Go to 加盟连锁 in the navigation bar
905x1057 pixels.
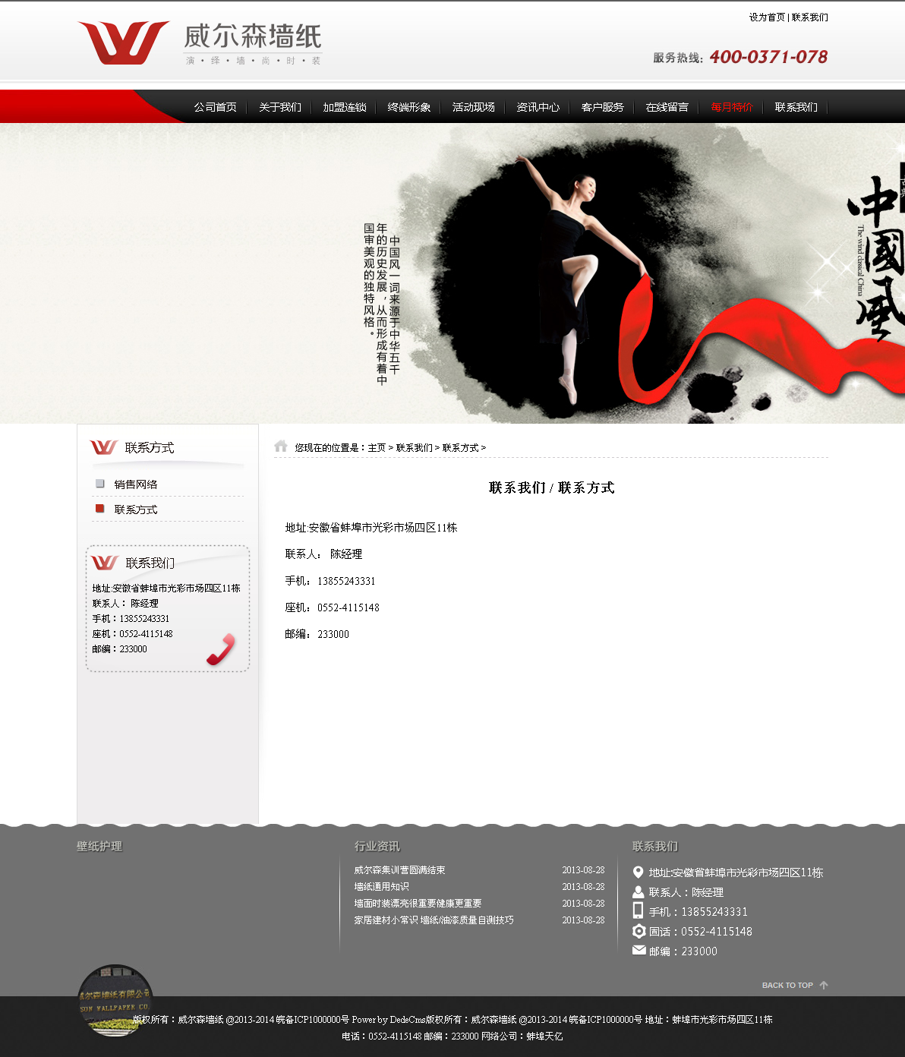click(x=344, y=107)
